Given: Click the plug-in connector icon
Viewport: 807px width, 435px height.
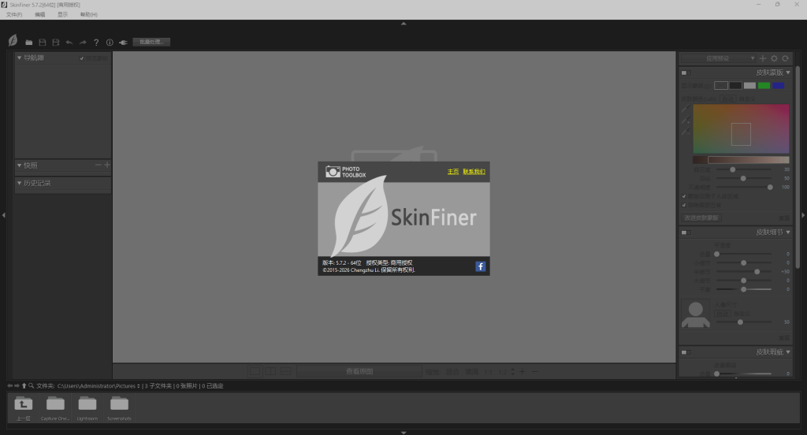Looking at the screenshot, I should [x=123, y=43].
